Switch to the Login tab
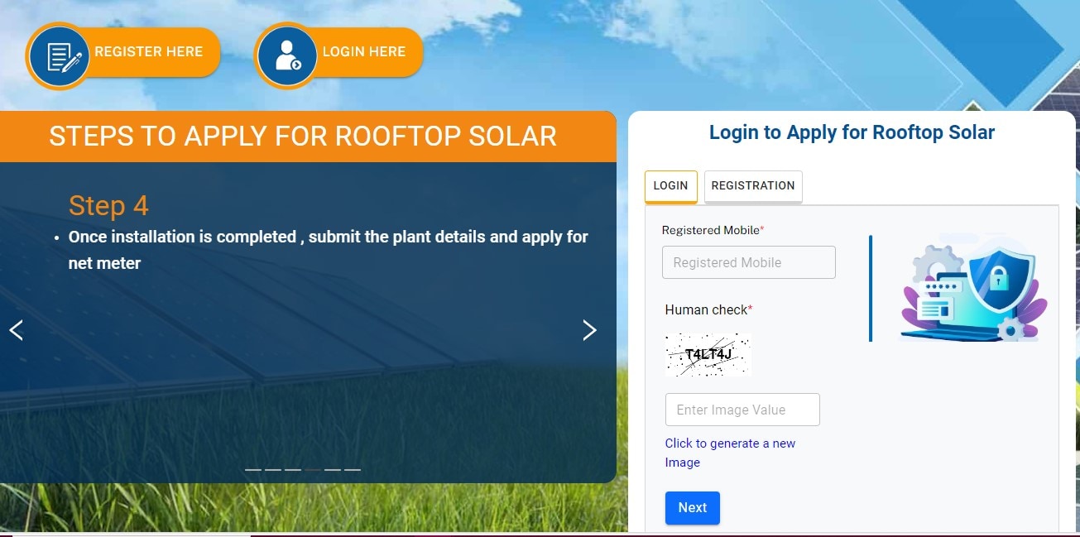This screenshot has height=537, width=1080. (670, 186)
